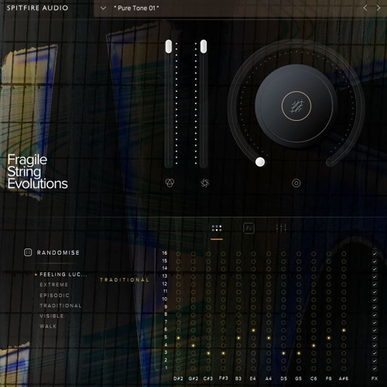387x387 pixels.
Task: Go to the previous preset arrow
Action: coord(365,8)
